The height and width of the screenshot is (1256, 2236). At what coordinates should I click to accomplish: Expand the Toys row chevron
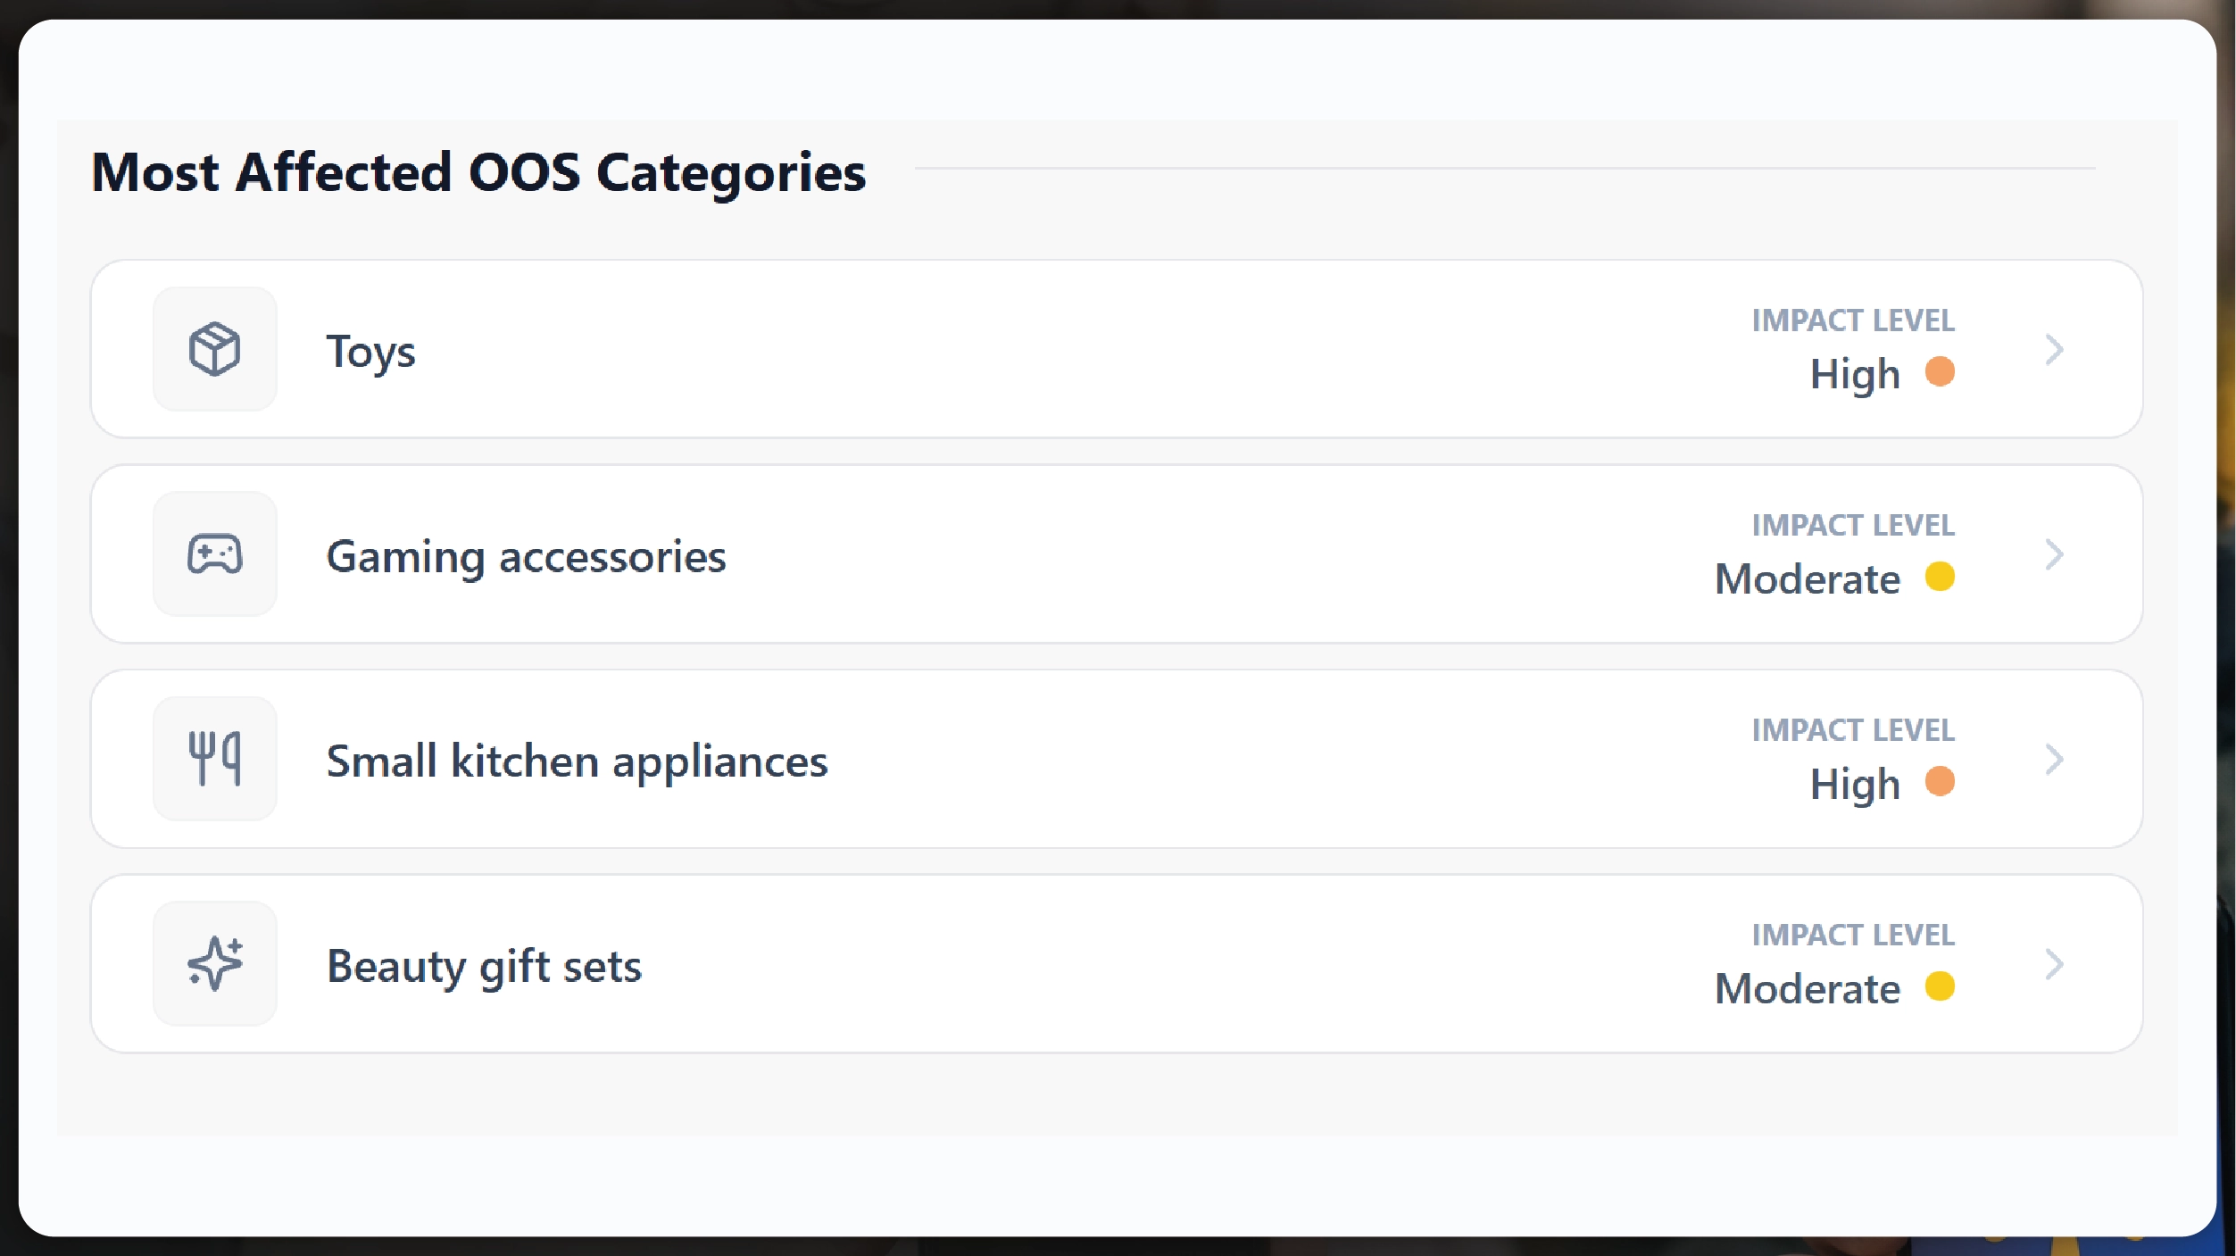tap(2054, 349)
